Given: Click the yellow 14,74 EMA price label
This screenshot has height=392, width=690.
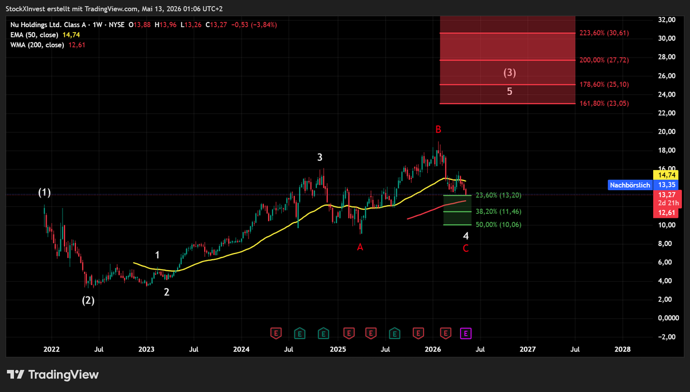Looking at the screenshot, I should pyautogui.click(x=666, y=175).
